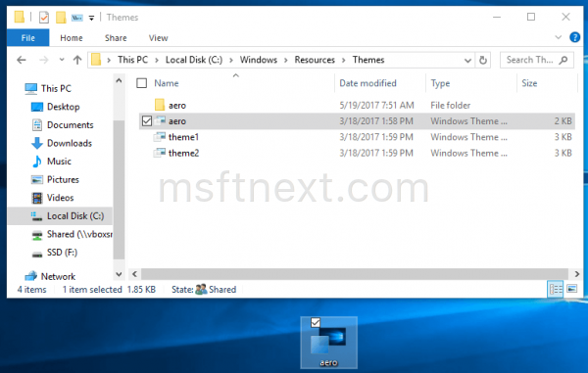Select This PC in the navigation pane

(x=56, y=88)
